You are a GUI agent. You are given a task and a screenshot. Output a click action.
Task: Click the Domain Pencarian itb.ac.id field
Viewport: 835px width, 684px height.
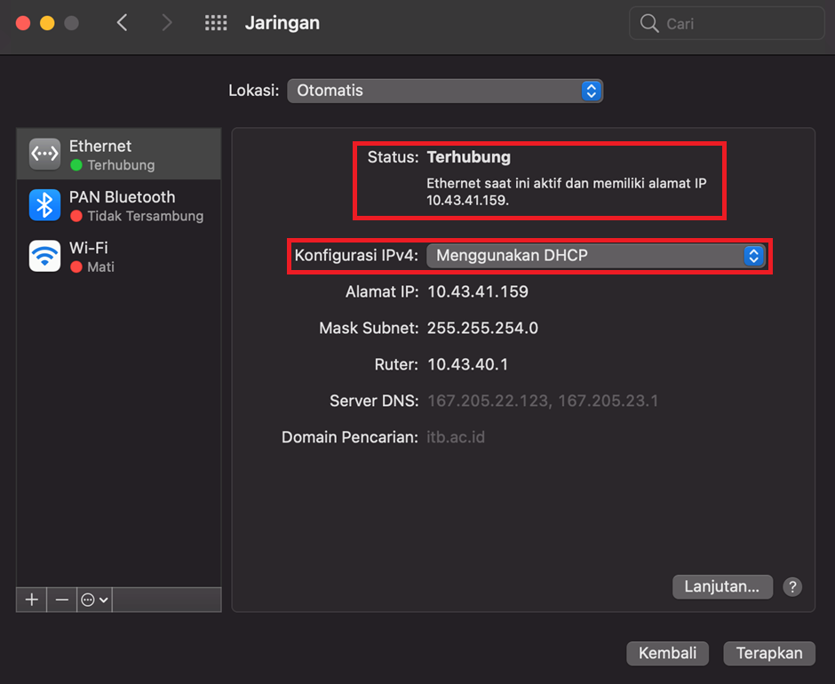click(457, 437)
